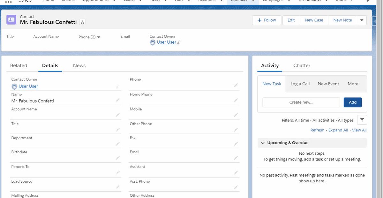Open the More activity actions tab
This screenshot has width=383, height=198.
point(353,84)
